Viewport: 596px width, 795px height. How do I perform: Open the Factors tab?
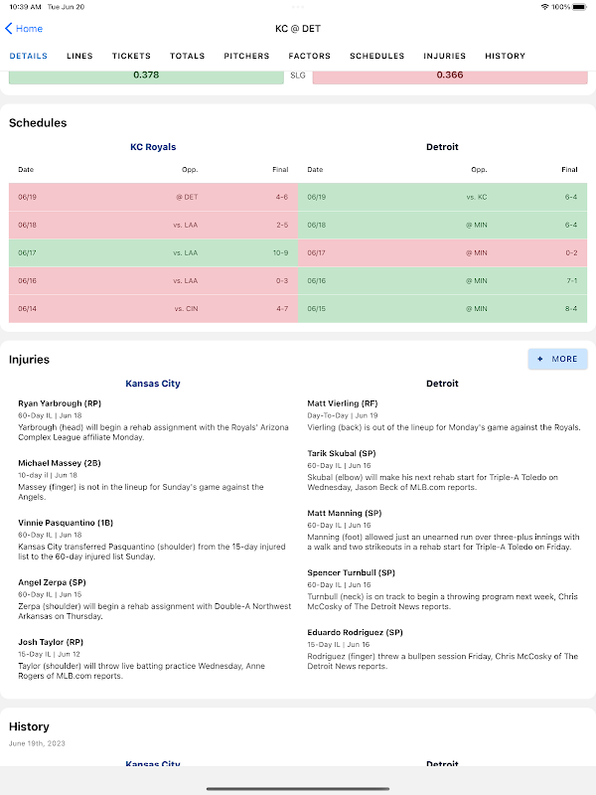tap(309, 56)
